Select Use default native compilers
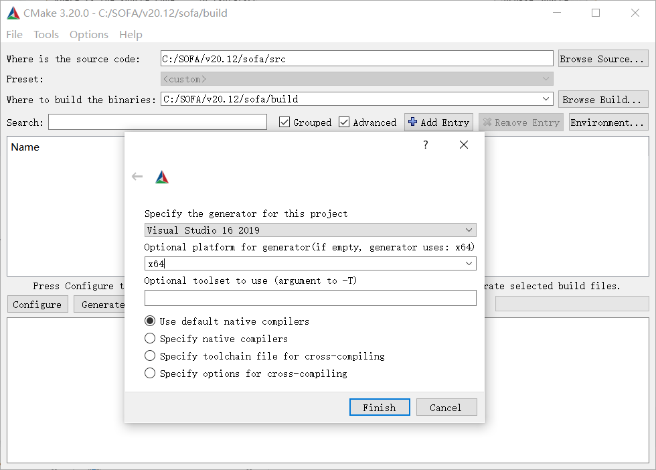The width and height of the screenshot is (656, 470). (x=151, y=321)
